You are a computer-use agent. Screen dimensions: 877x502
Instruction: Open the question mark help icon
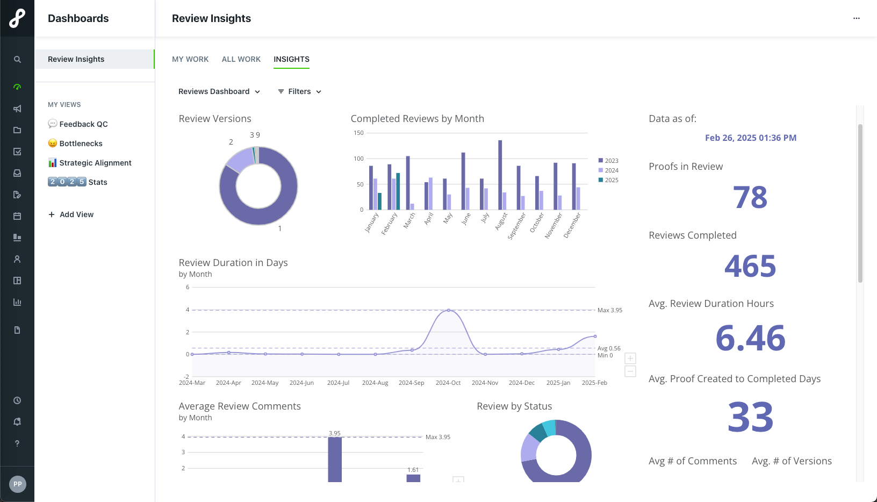tap(17, 443)
